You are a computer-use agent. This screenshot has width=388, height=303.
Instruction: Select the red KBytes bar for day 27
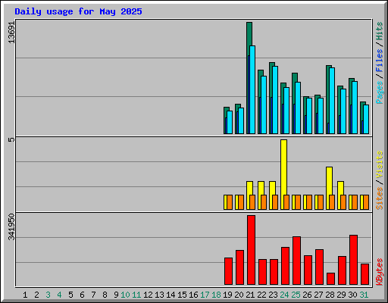(x=319, y=267)
